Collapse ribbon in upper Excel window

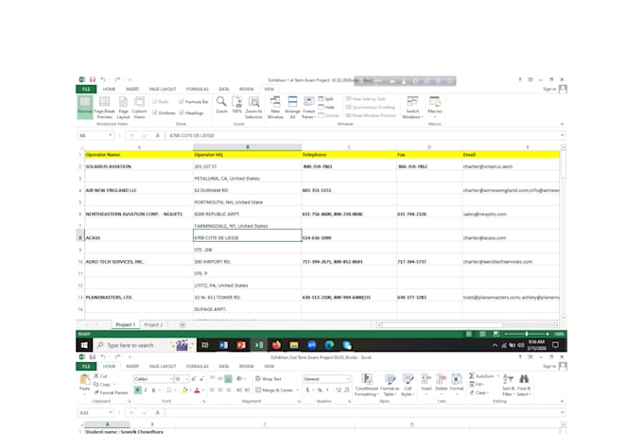[x=563, y=124]
